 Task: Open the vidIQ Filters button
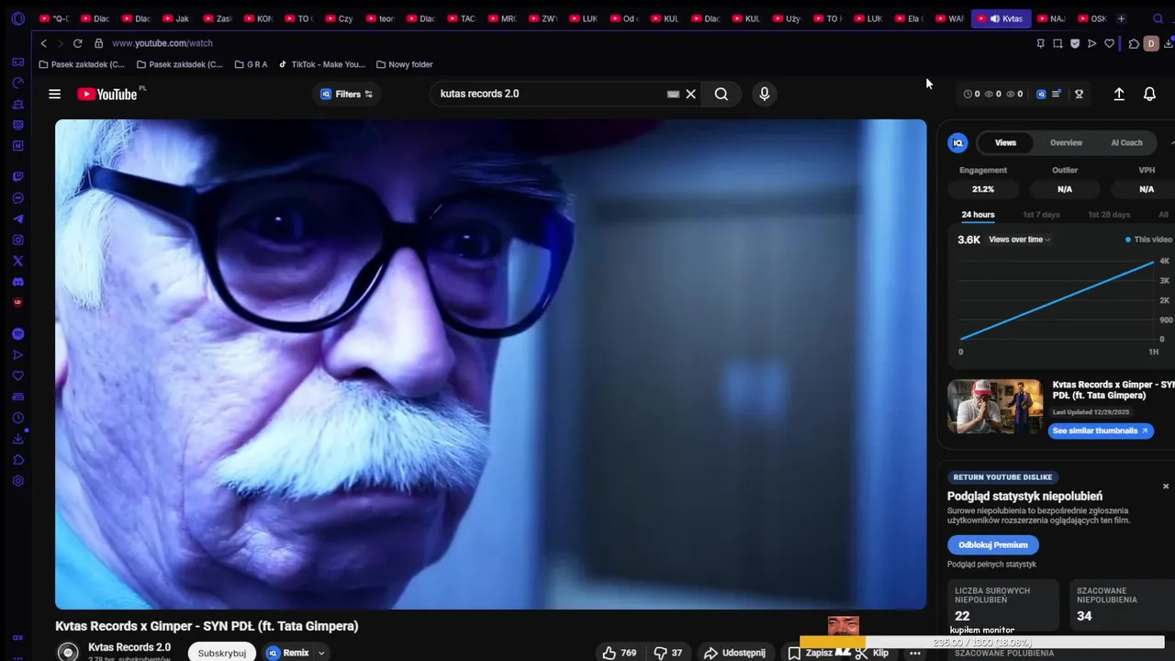347,94
